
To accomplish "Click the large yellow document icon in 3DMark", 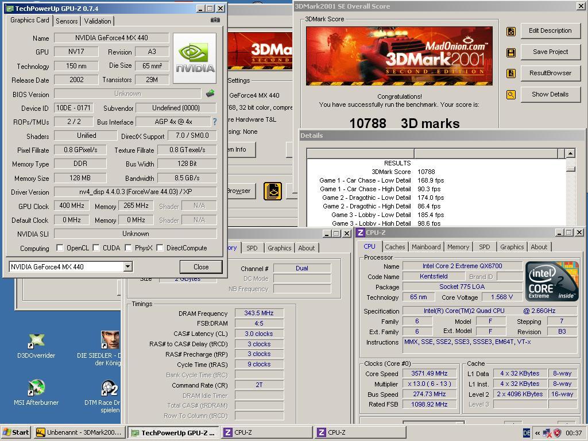I will coord(273,191).
